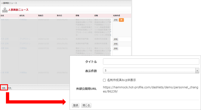Viewport: 201px width, 110px height.
Task: Open 詳細 for the third table row
Action: pos(116,44)
